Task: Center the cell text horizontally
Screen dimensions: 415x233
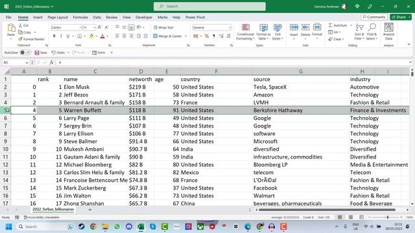Action: 124,36
